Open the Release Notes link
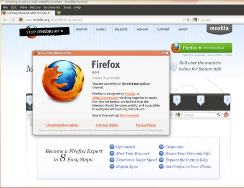The image size is (244, 188). pos(215,55)
